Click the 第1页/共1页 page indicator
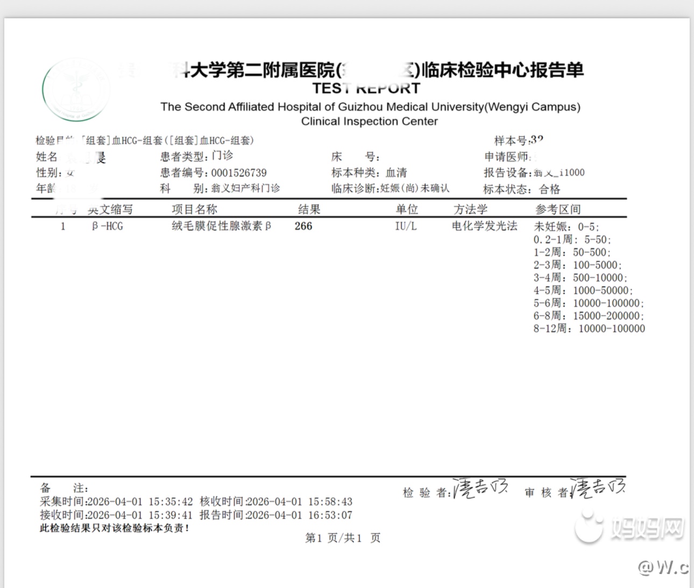 coord(343,538)
